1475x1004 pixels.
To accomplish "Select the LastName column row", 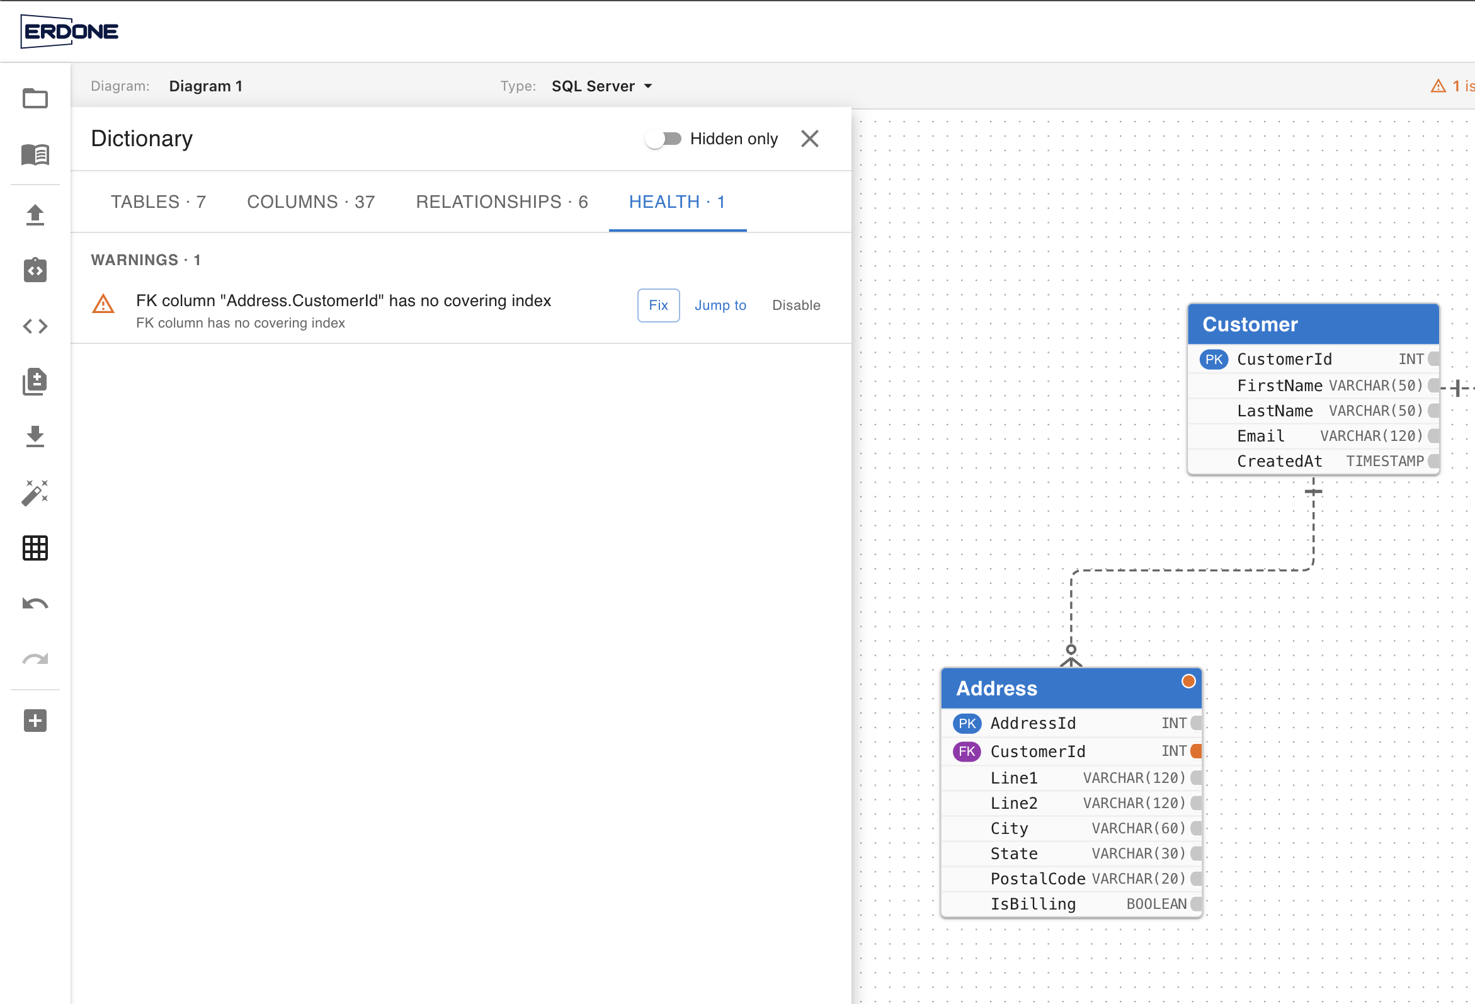I will point(1313,411).
